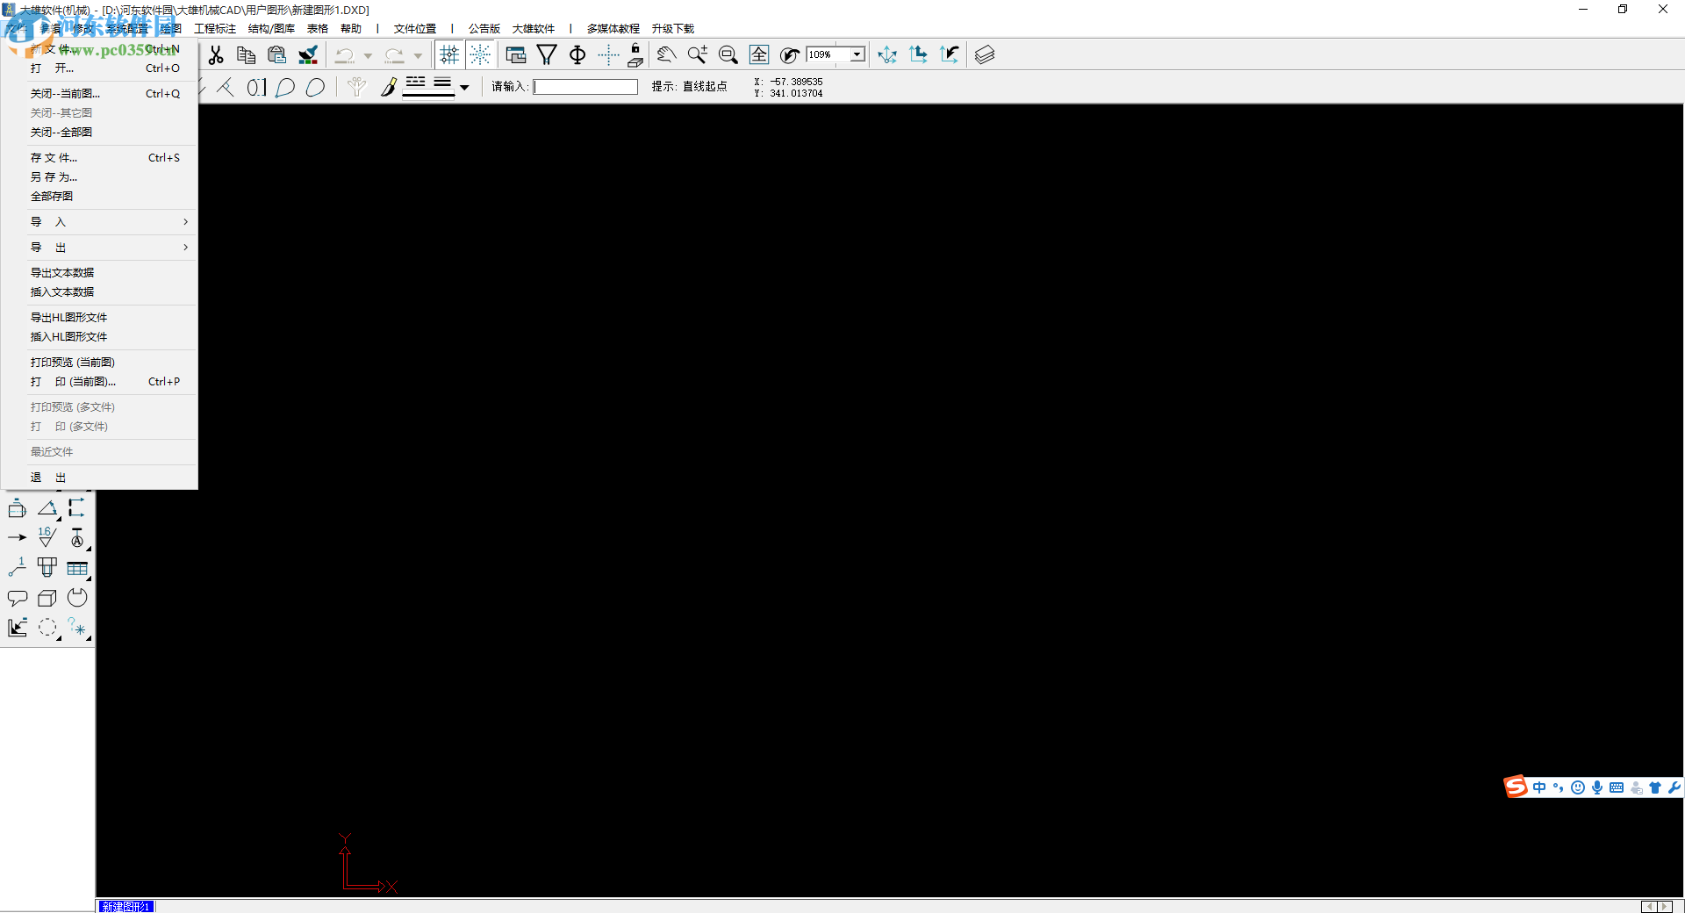Click the Cut scissors icon
Image resolution: width=1685 pixels, height=913 pixels.
216,55
